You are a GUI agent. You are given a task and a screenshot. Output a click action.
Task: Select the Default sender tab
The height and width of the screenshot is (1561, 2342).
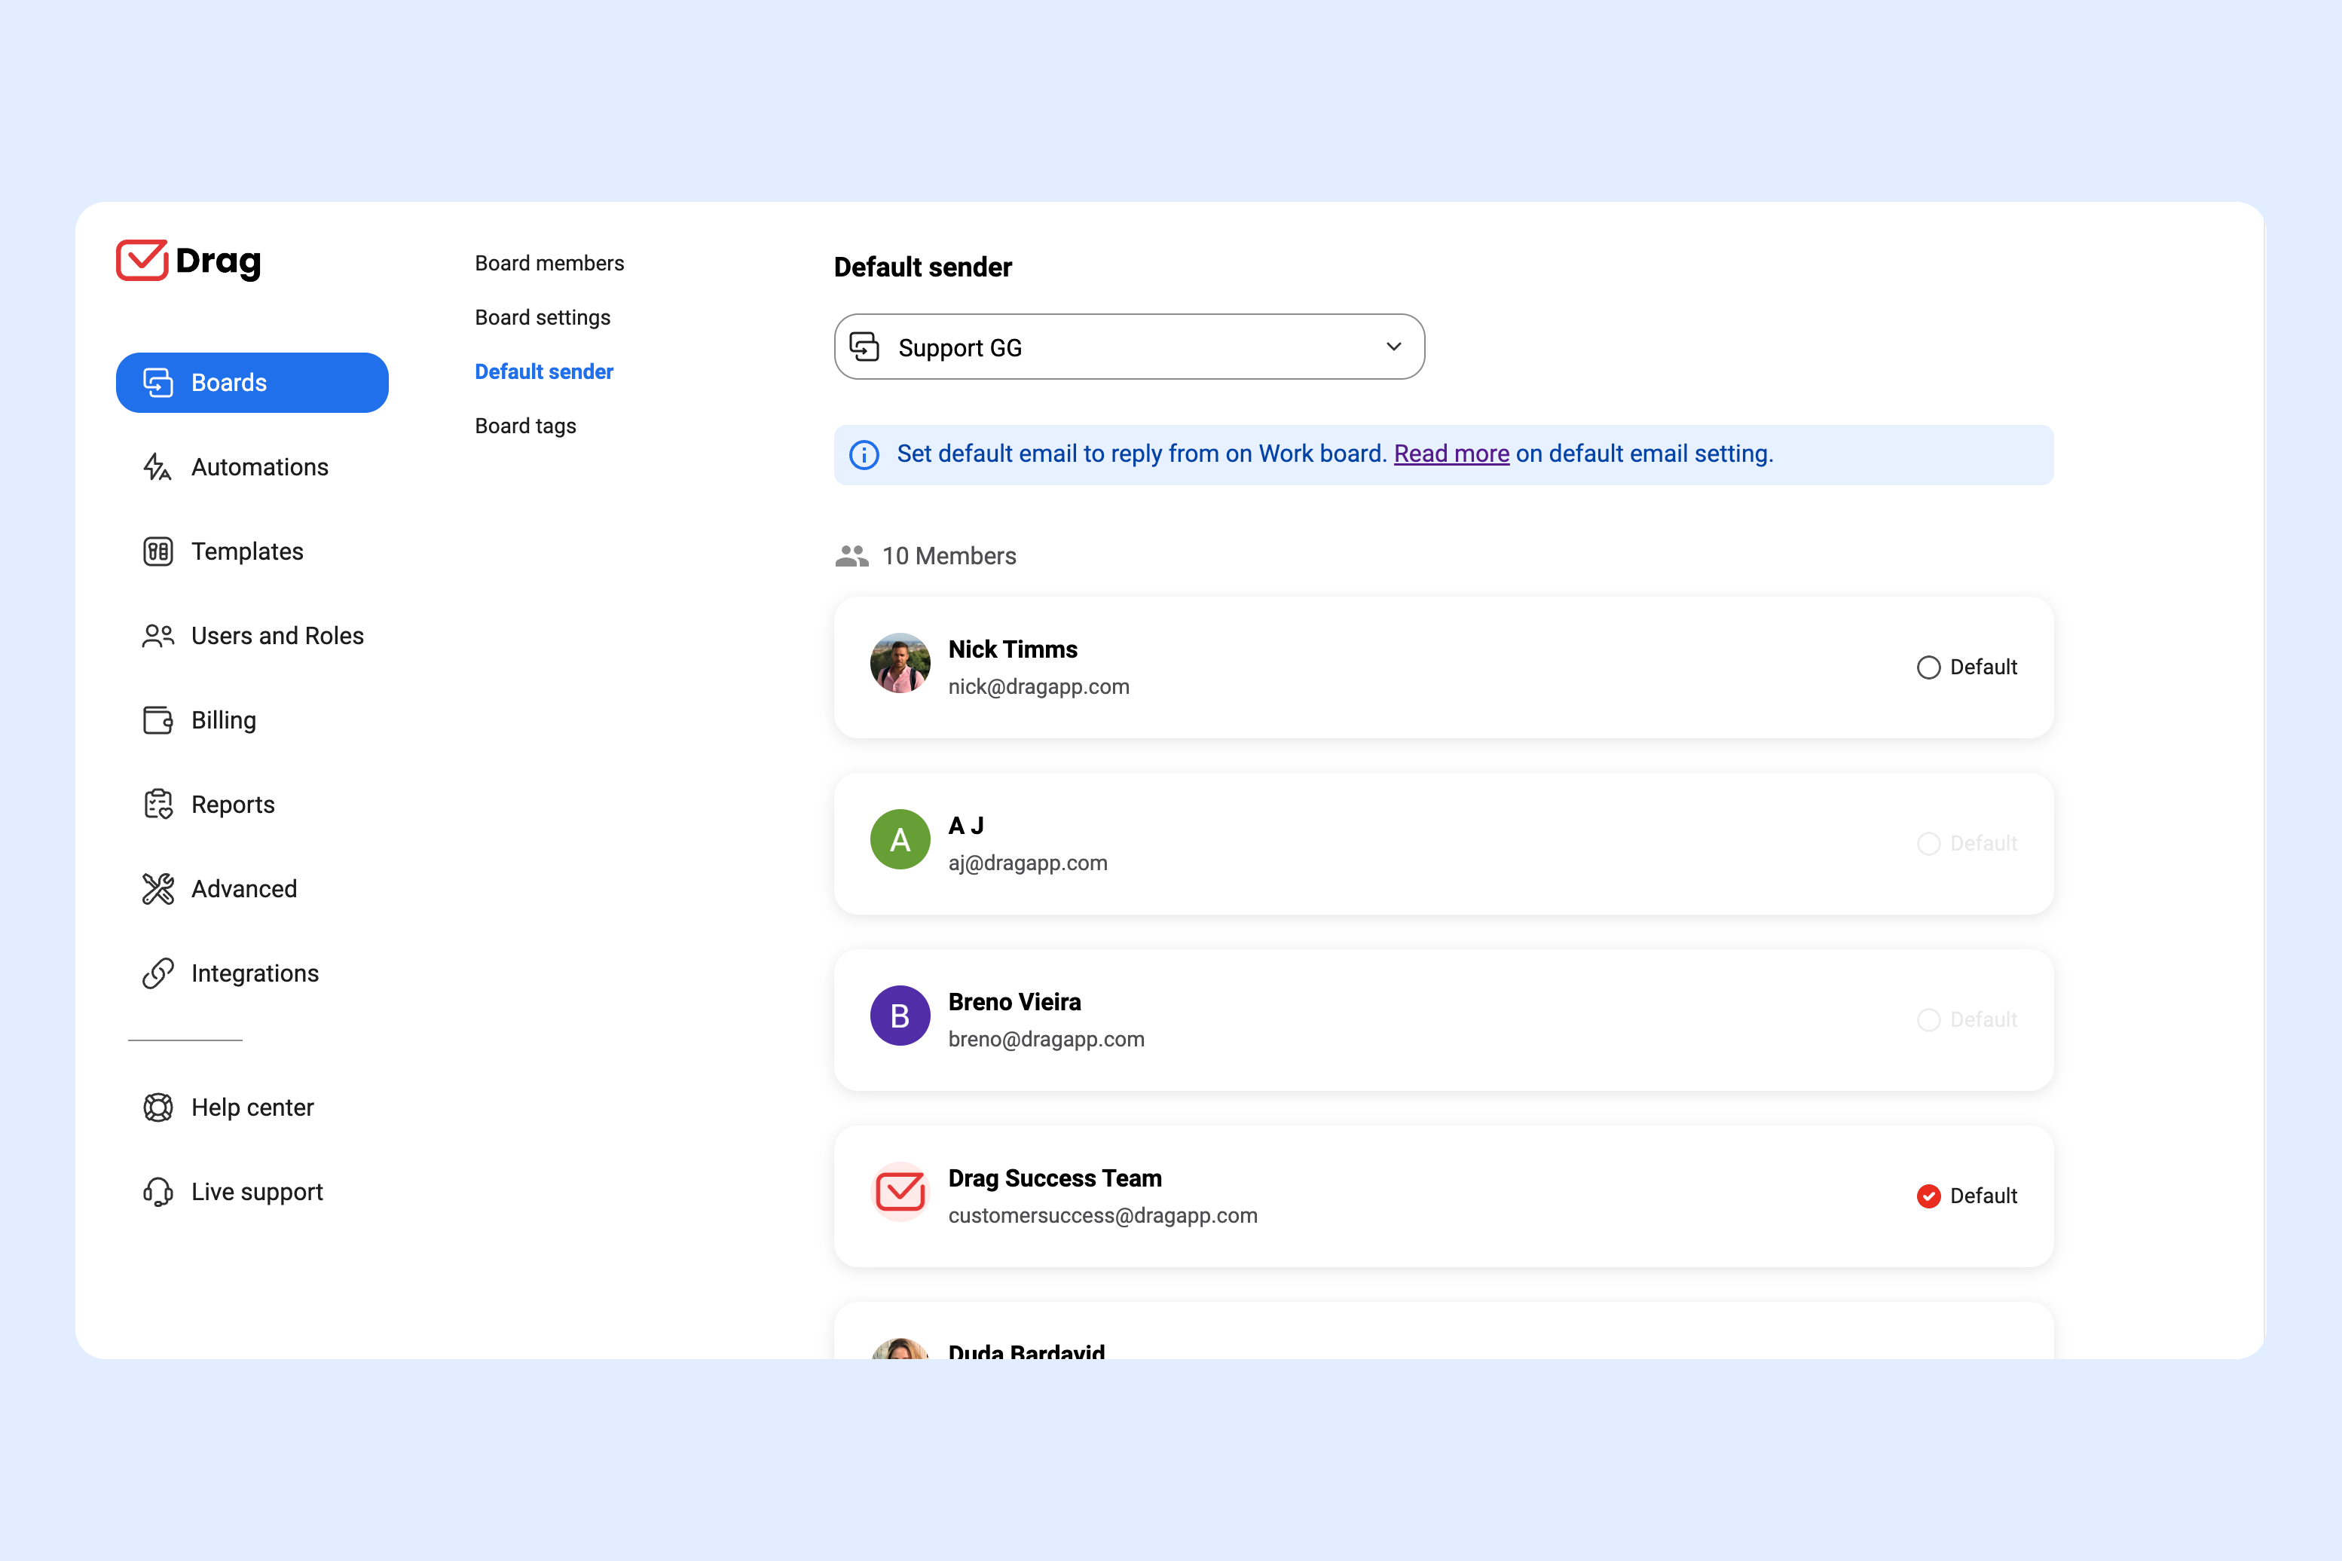[544, 371]
